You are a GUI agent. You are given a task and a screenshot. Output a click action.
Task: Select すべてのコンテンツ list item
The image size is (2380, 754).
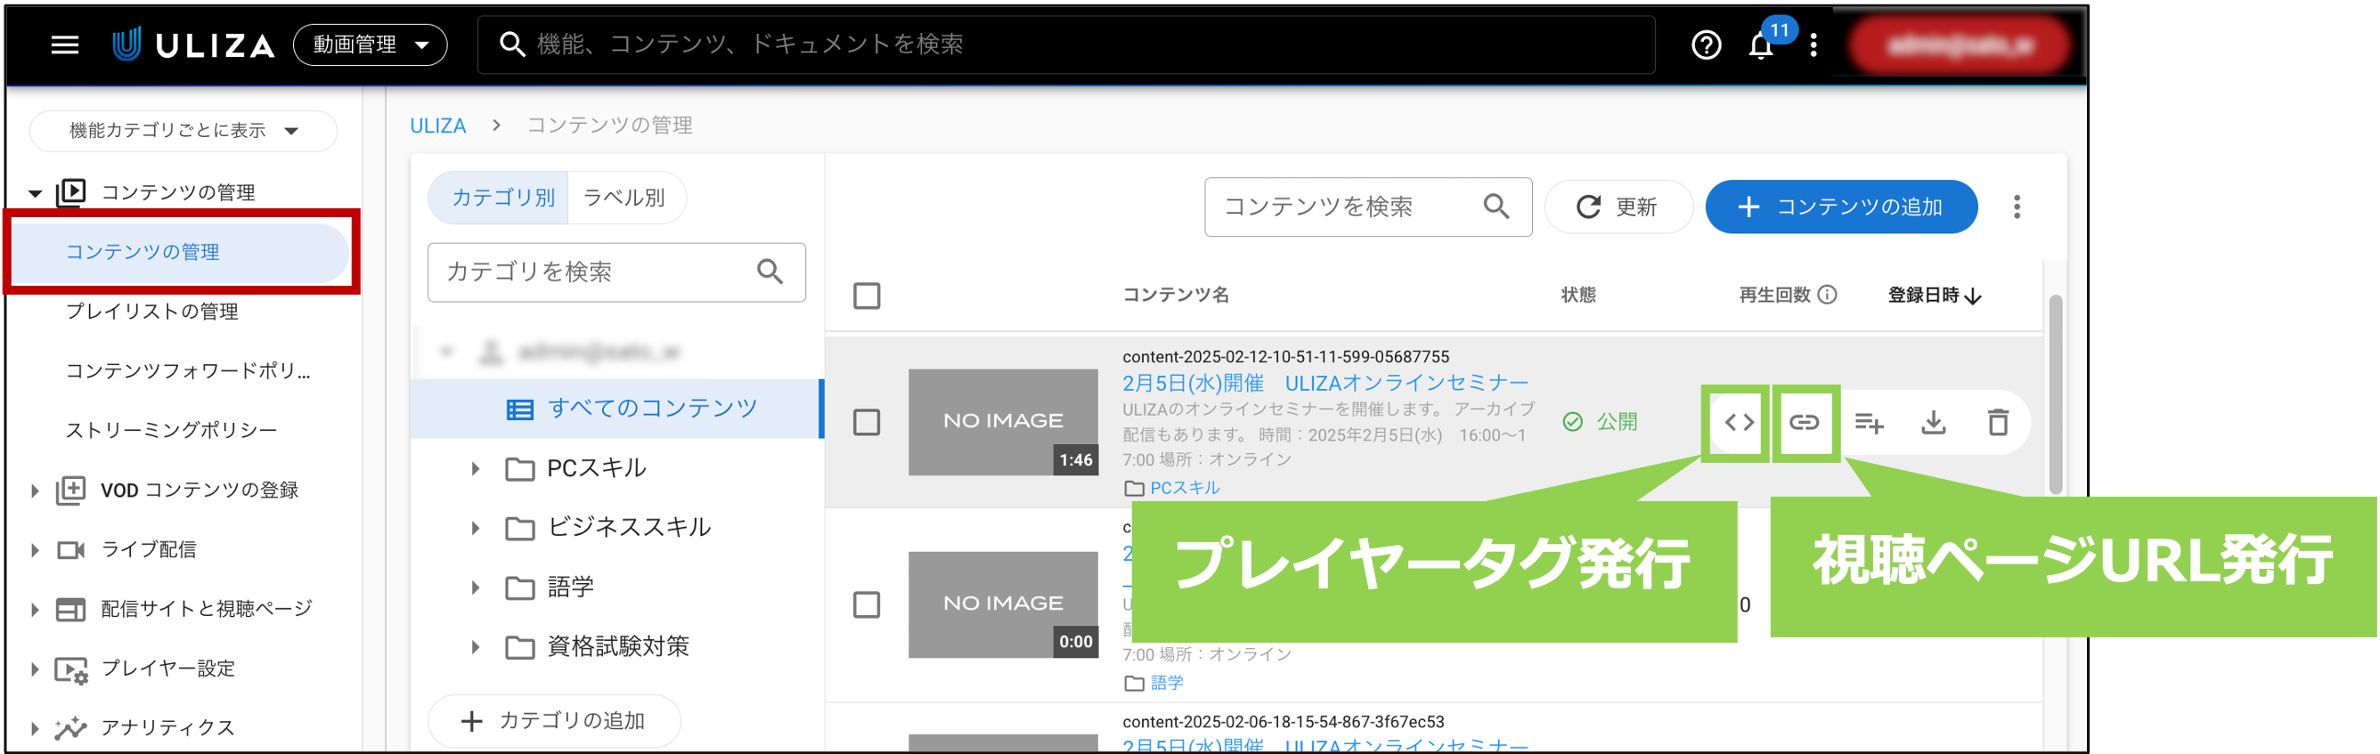616,408
